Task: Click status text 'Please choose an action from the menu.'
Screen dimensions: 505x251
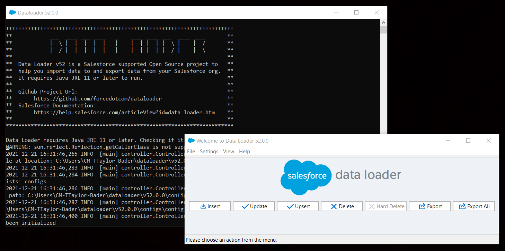Action: pyautogui.click(x=231, y=240)
